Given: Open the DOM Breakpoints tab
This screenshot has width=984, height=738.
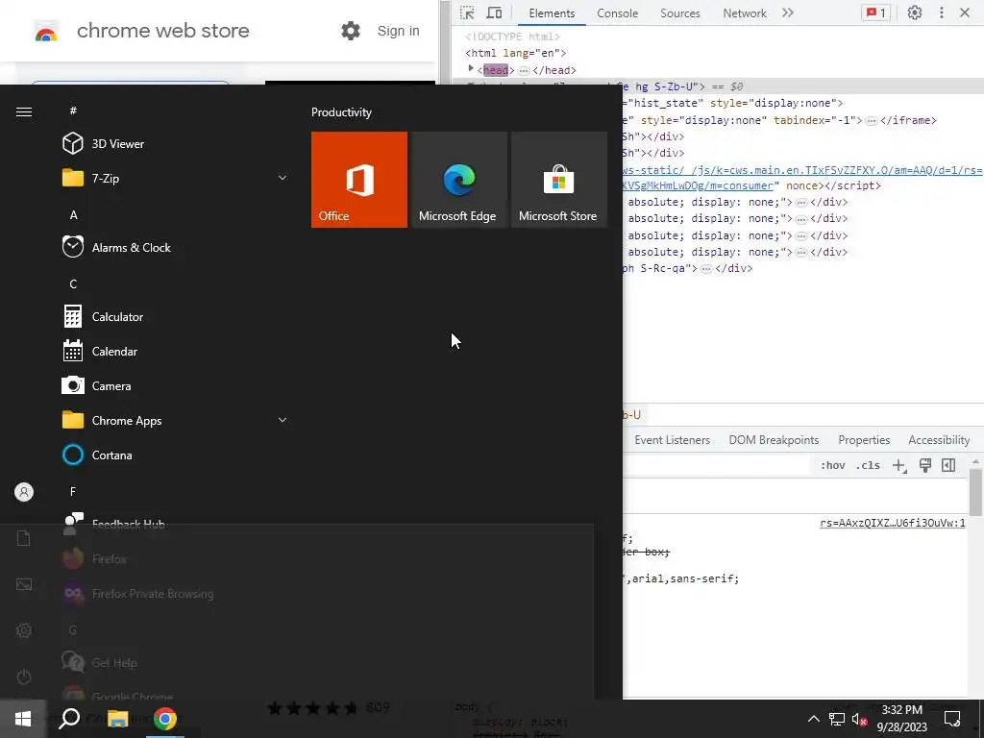Looking at the screenshot, I should pyautogui.click(x=774, y=440).
